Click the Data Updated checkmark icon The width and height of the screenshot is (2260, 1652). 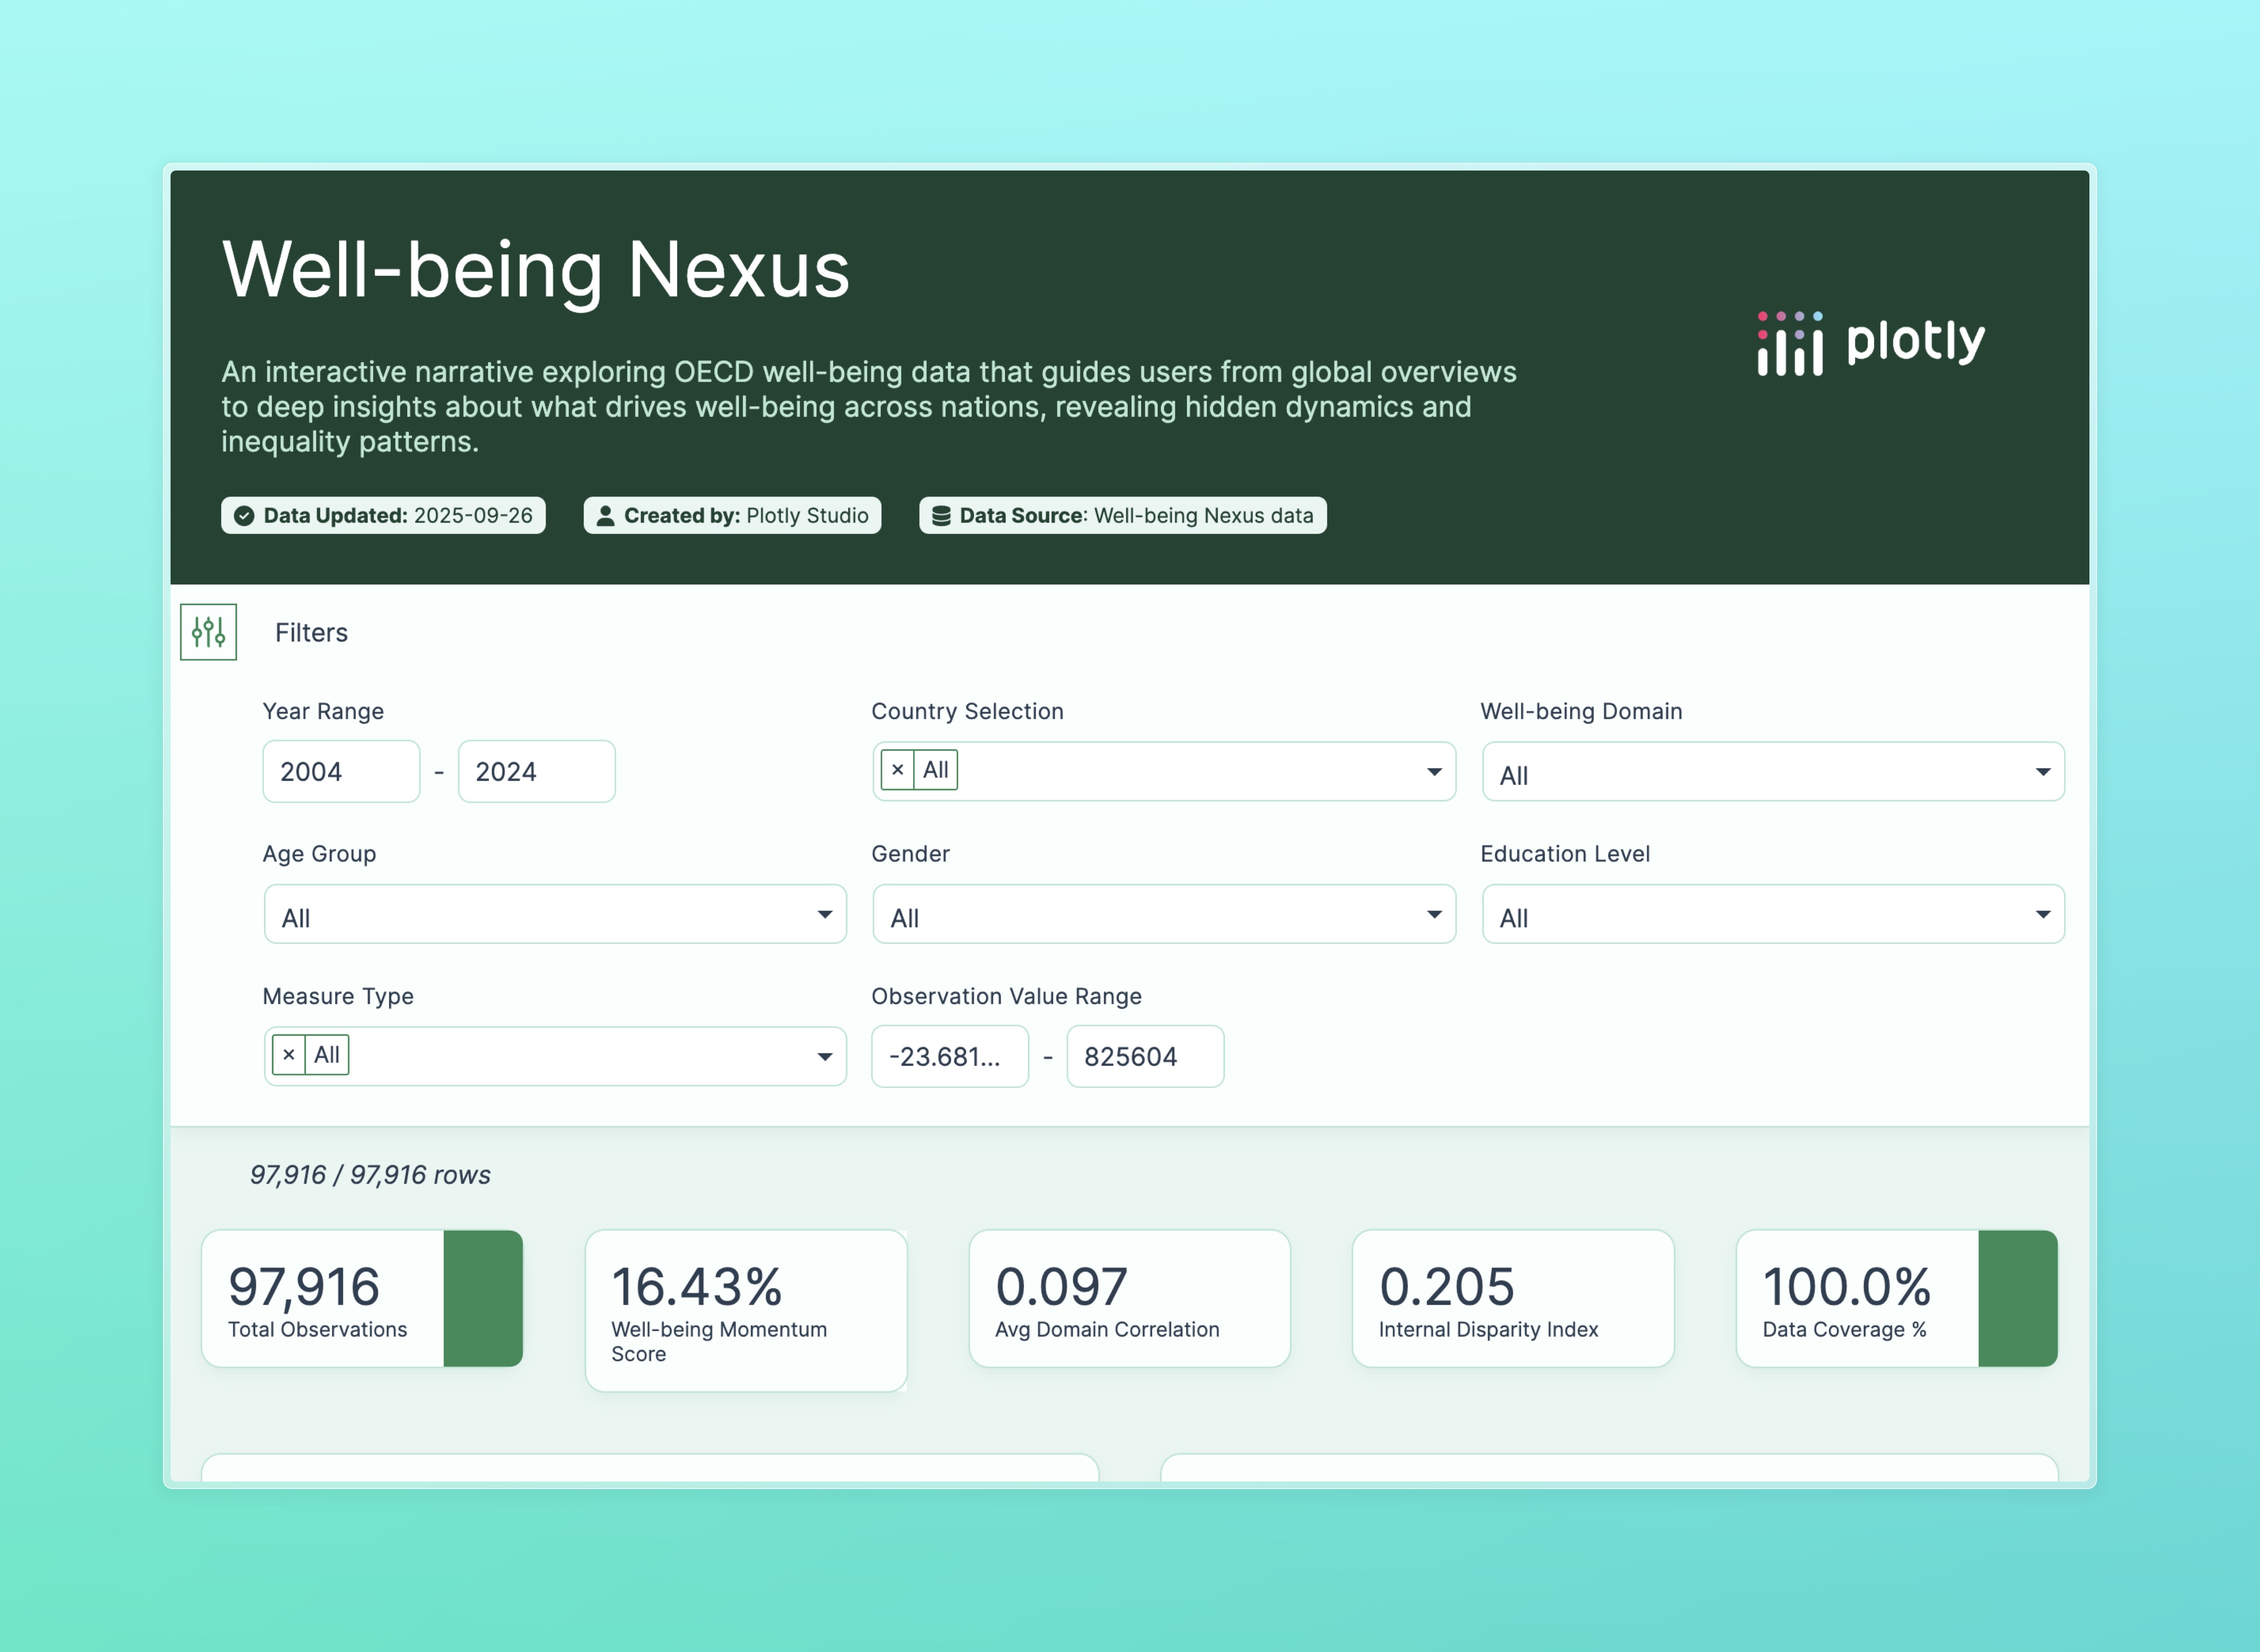244,516
